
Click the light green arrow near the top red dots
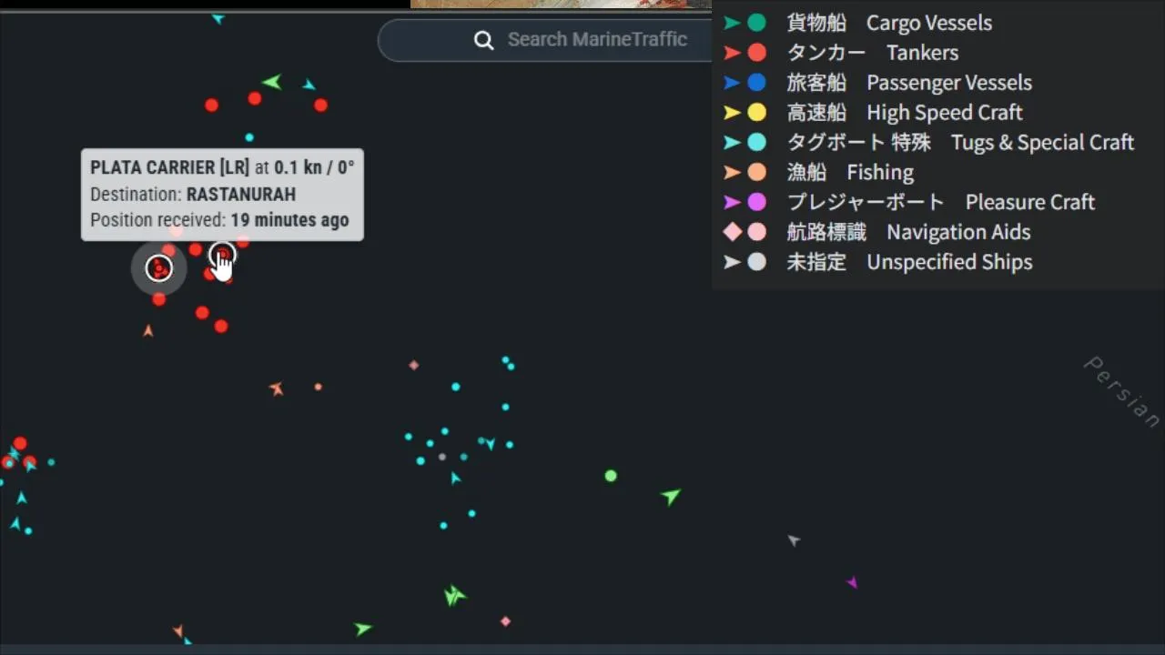coord(271,83)
